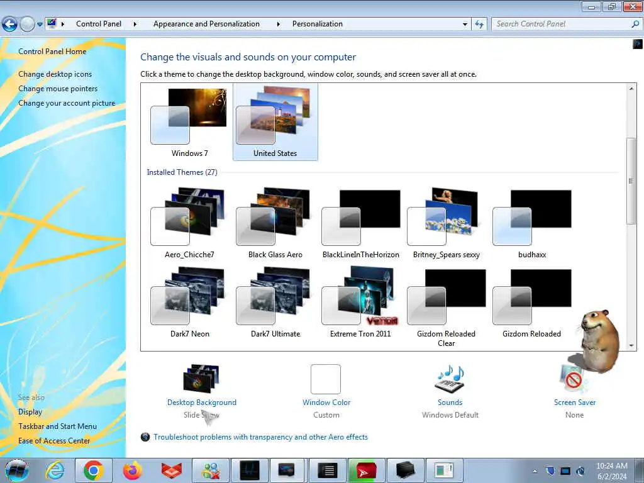The width and height of the screenshot is (644, 483).
Task: Open the two-people users taskbar icon
Action: pyautogui.click(x=211, y=470)
